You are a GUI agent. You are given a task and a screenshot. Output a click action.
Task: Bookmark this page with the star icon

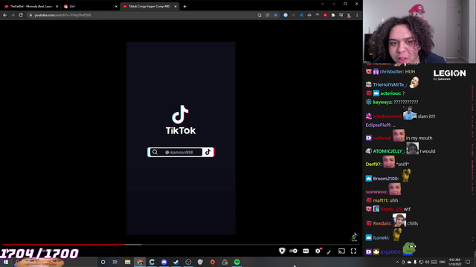[x=276, y=15]
